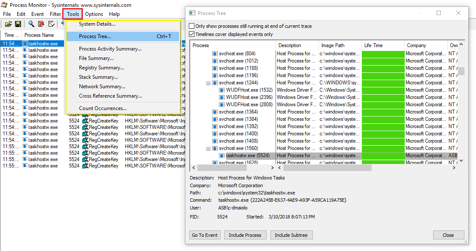The width and height of the screenshot is (476, 251).
Task: Click the Process Tree dialog title icon
Action: (x=192, y=13)
